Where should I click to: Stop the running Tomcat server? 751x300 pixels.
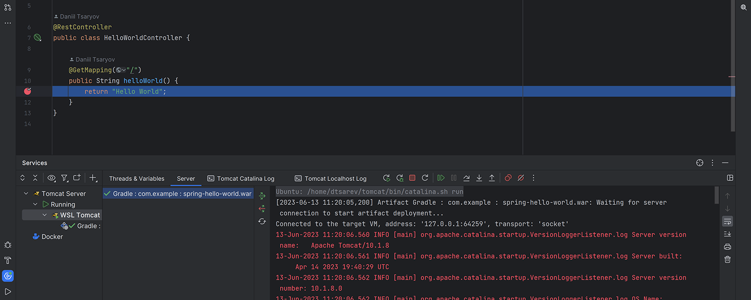click(412, 178)
